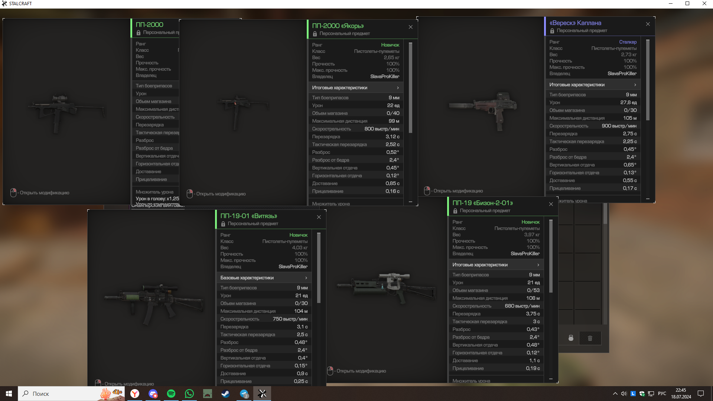Close the ПП-2000 «Якорь» item panel
The image size is (713, 401).
tap(410, 27)
